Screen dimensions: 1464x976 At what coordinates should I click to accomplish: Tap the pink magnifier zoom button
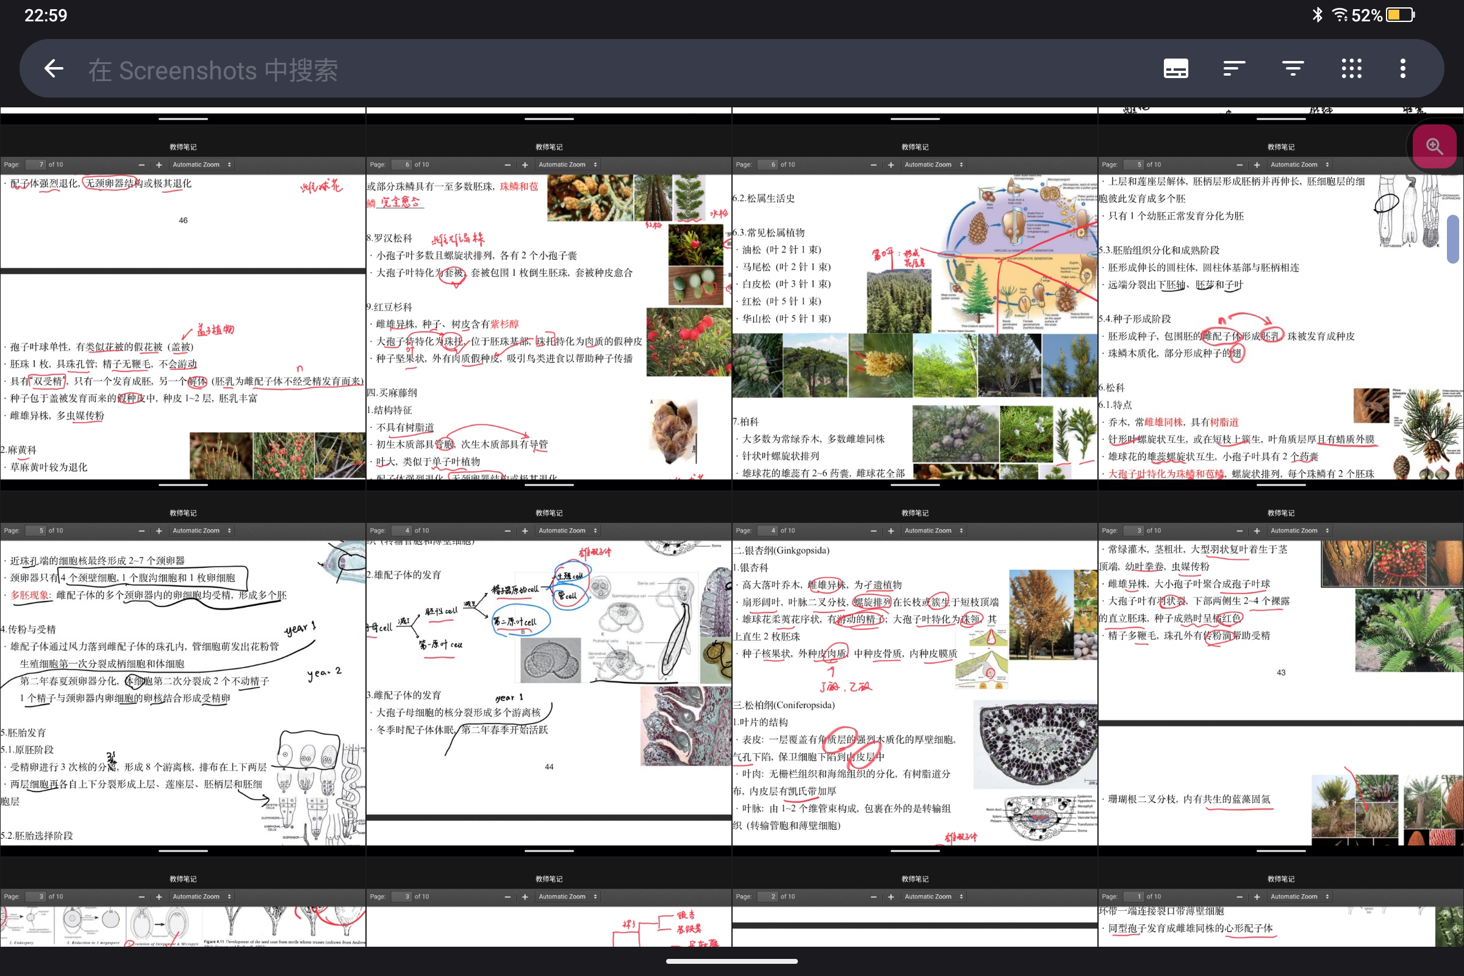coord(1434,146)
